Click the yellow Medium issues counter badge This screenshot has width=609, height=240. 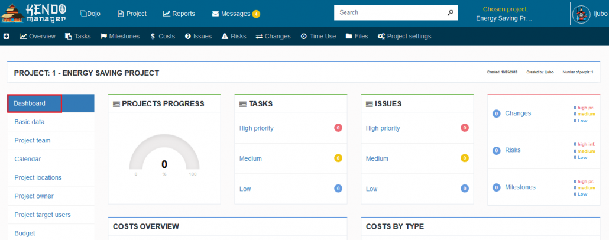coord(465,158)
